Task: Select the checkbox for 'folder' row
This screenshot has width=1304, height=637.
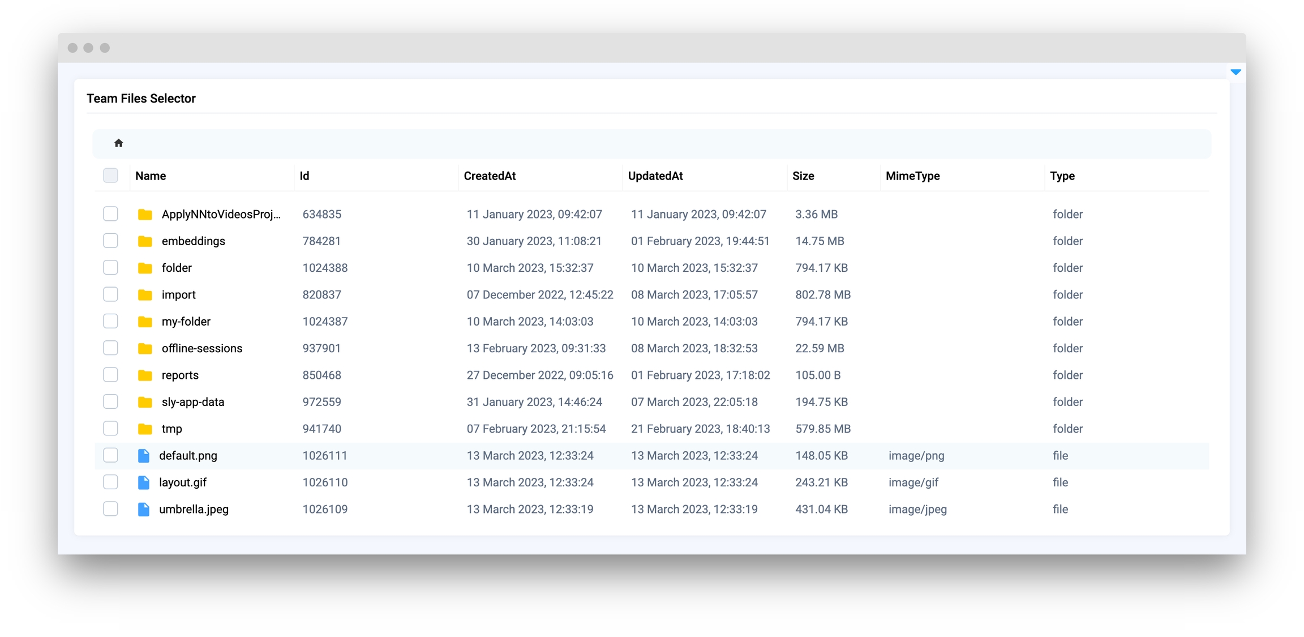Action: pyautogui.click(x=110, y=267)
